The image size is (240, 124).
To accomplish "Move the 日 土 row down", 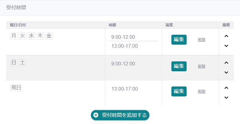I will pos(226,73).
